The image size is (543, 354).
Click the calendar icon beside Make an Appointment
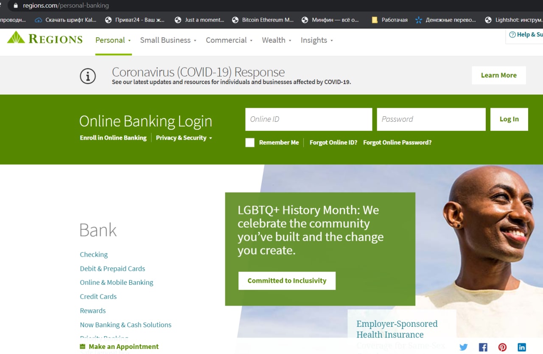click(83, 346)
